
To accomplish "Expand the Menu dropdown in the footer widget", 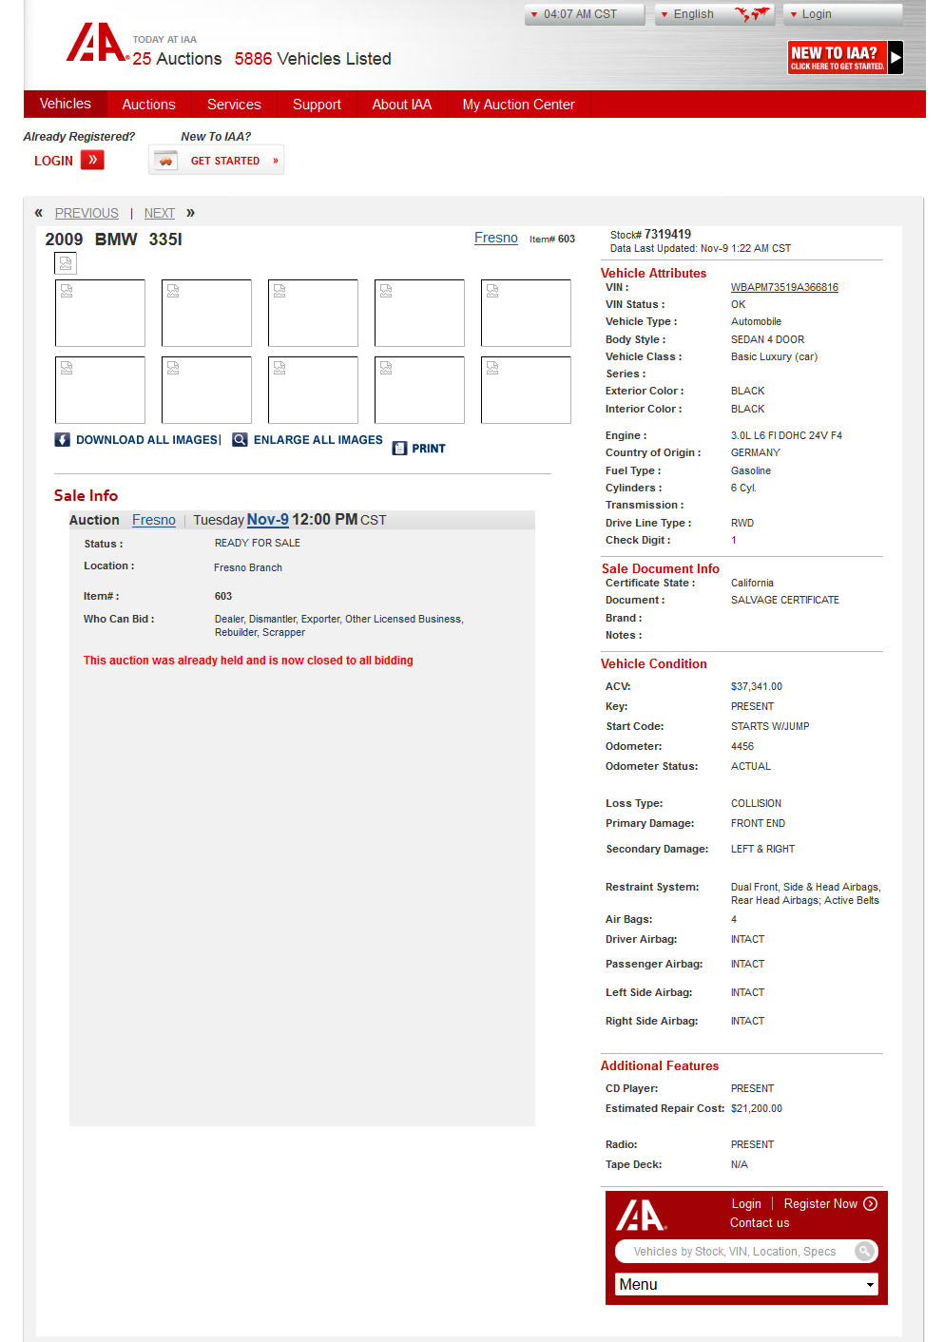I will 746,1284.
